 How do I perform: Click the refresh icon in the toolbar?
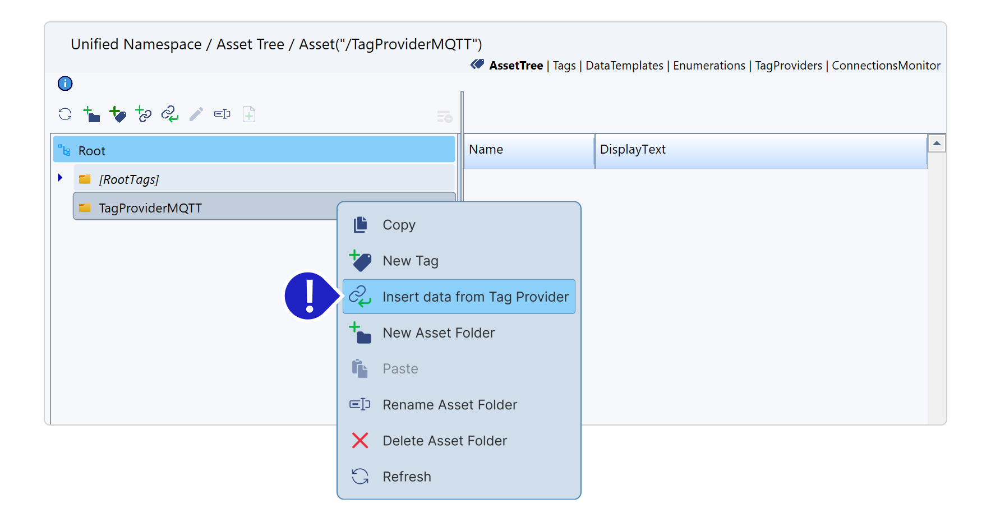(x=65, y=114)
